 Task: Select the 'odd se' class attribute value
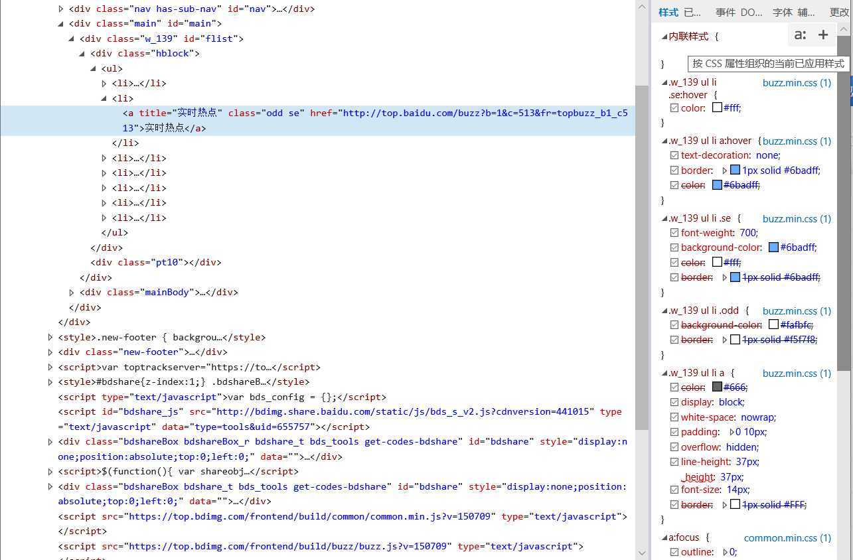[283, 113]
